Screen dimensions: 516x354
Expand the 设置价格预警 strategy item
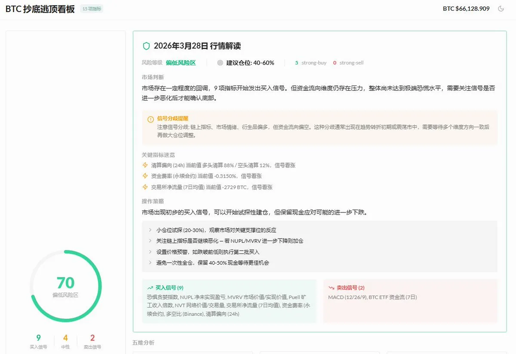coord(150,252)
